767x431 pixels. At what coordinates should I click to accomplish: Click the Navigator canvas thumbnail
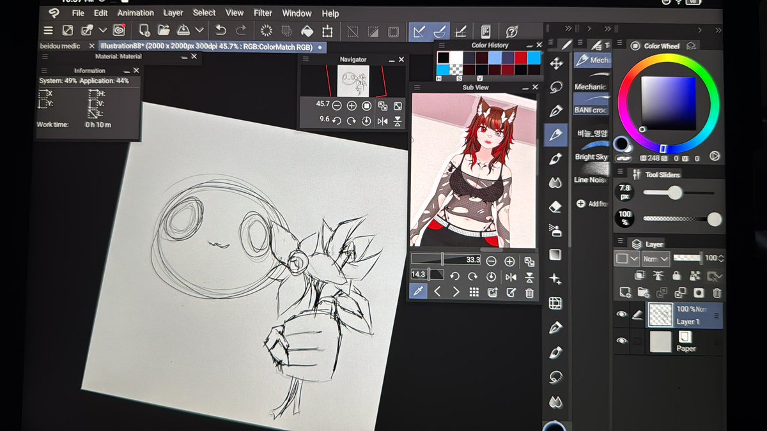(x=353, y=81)
